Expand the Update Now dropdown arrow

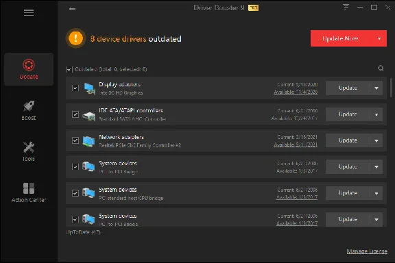pyautogui.click(x=379, y=38)
